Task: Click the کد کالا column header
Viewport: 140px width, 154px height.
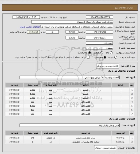Action: click(x=120, y=85)
